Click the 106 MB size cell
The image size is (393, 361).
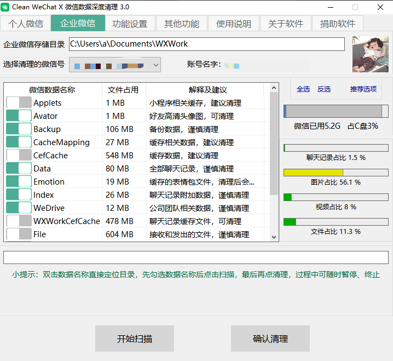click(x=119, y=129)
